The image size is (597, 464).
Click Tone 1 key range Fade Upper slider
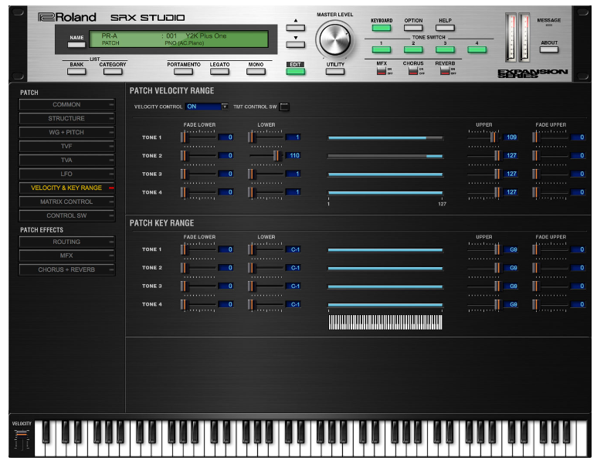[x=550, y=249]
